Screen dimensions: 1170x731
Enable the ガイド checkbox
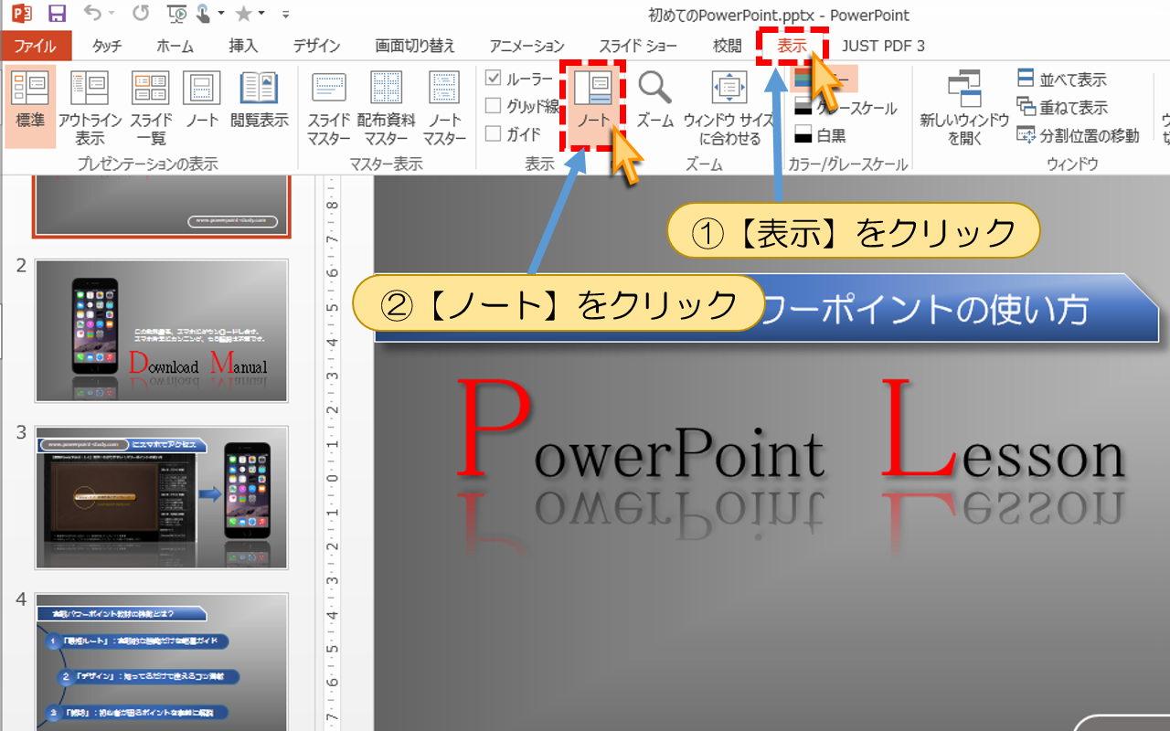coord(513,134)
